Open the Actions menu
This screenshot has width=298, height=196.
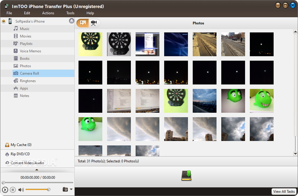(48, 13)
